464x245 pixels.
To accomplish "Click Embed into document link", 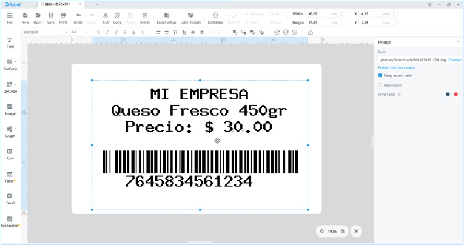I will [x=396, y=68].
